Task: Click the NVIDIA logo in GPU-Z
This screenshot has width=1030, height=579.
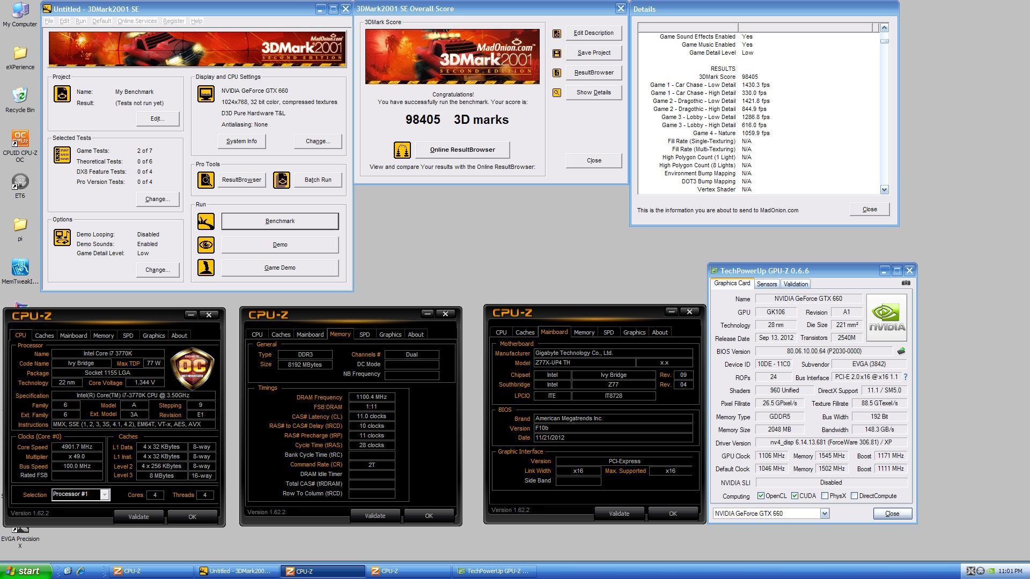Action: point(886,317)
